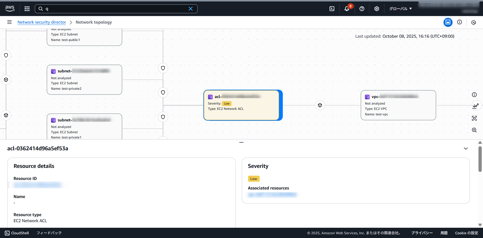
Task: Collapse the acl-0362414d96a5ef53a details panel
Action: point(466,149)
